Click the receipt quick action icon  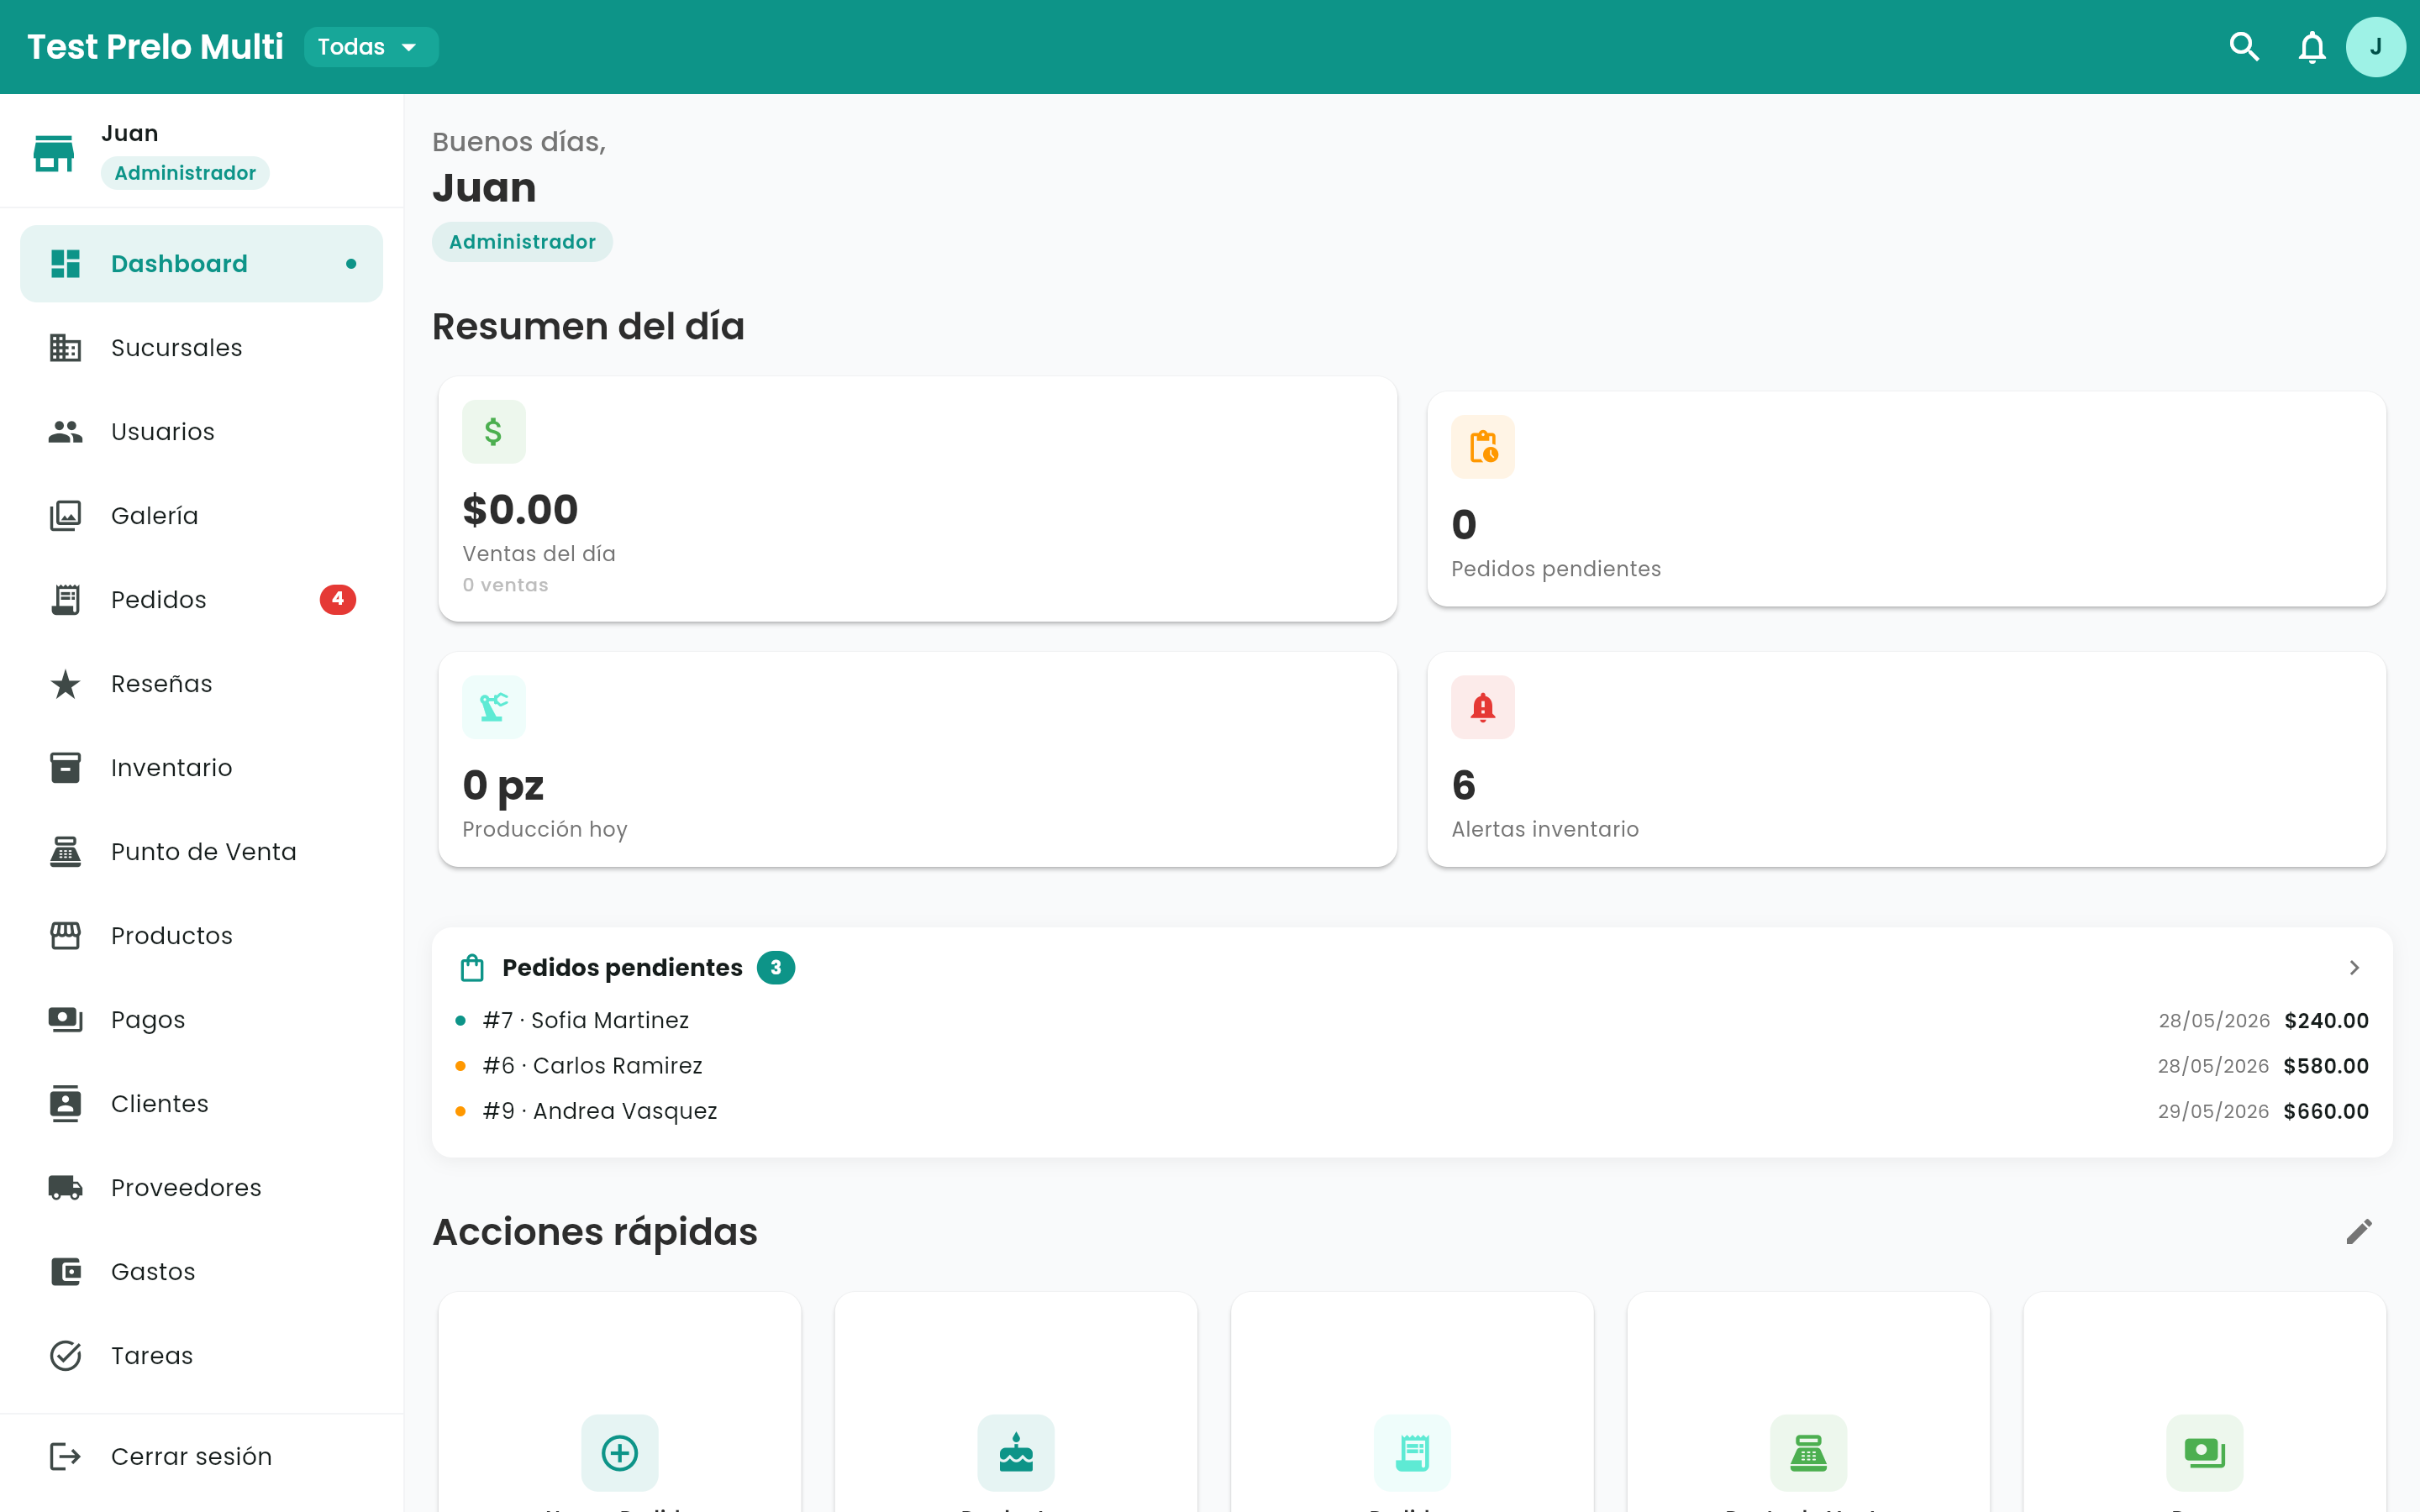click(x=1412, y=1453)
